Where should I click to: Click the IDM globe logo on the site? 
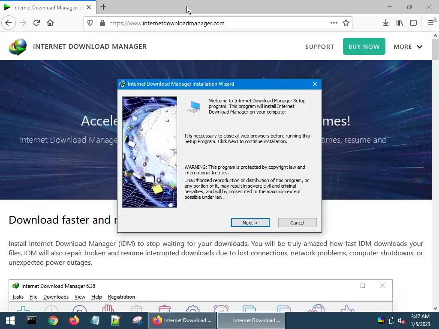[17, 47]
